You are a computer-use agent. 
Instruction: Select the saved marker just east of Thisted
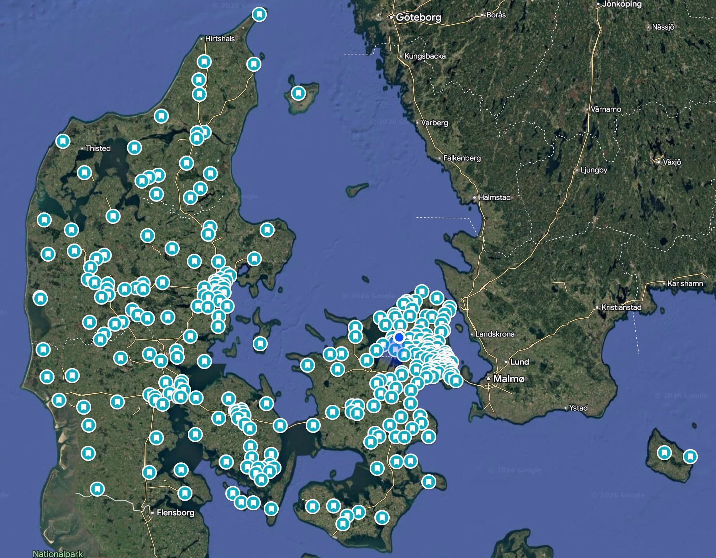[x=134, y=148]
